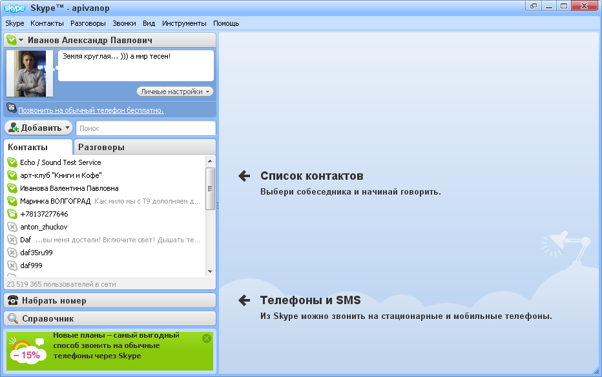This screenshot has width=602, height=377.
Task: Select contact daf35ru99
Action: click(36, 253)
